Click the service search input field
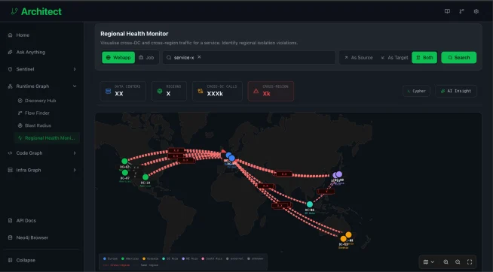Image resolution: width=493 pixels, height=272 pixels. (249, 58)
